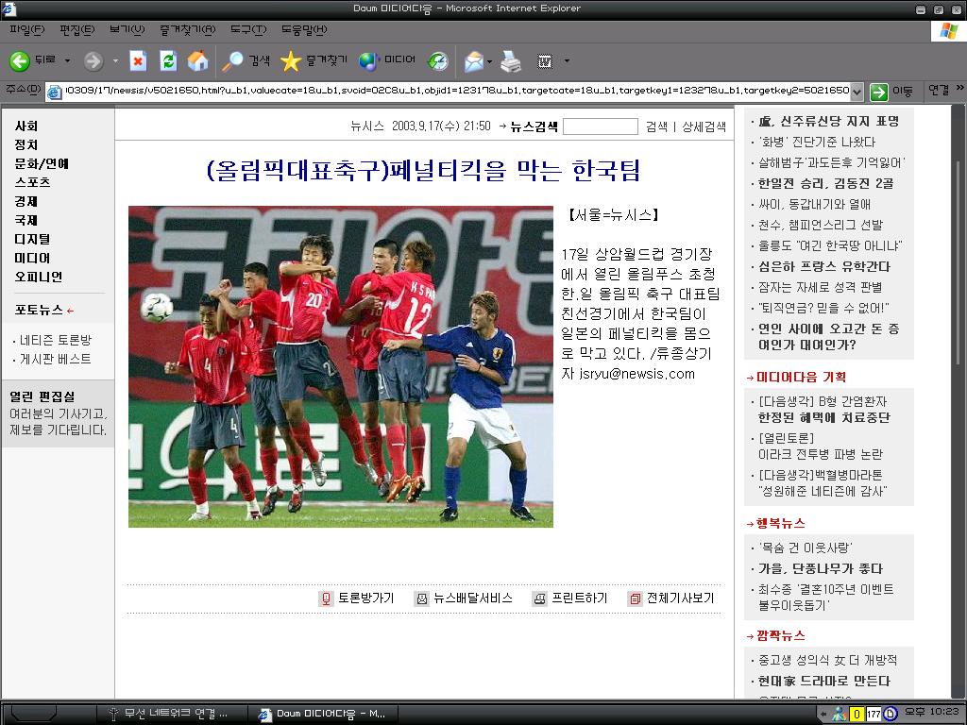Open Back button history dropdown arrow

(67, 61)
